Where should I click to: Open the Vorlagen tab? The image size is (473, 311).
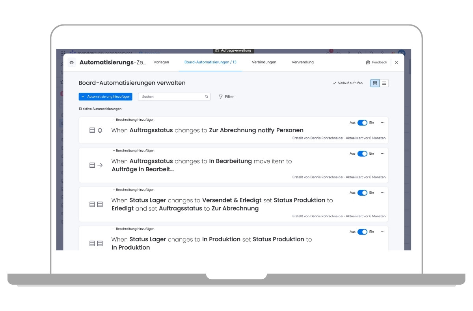click(161, 62)
